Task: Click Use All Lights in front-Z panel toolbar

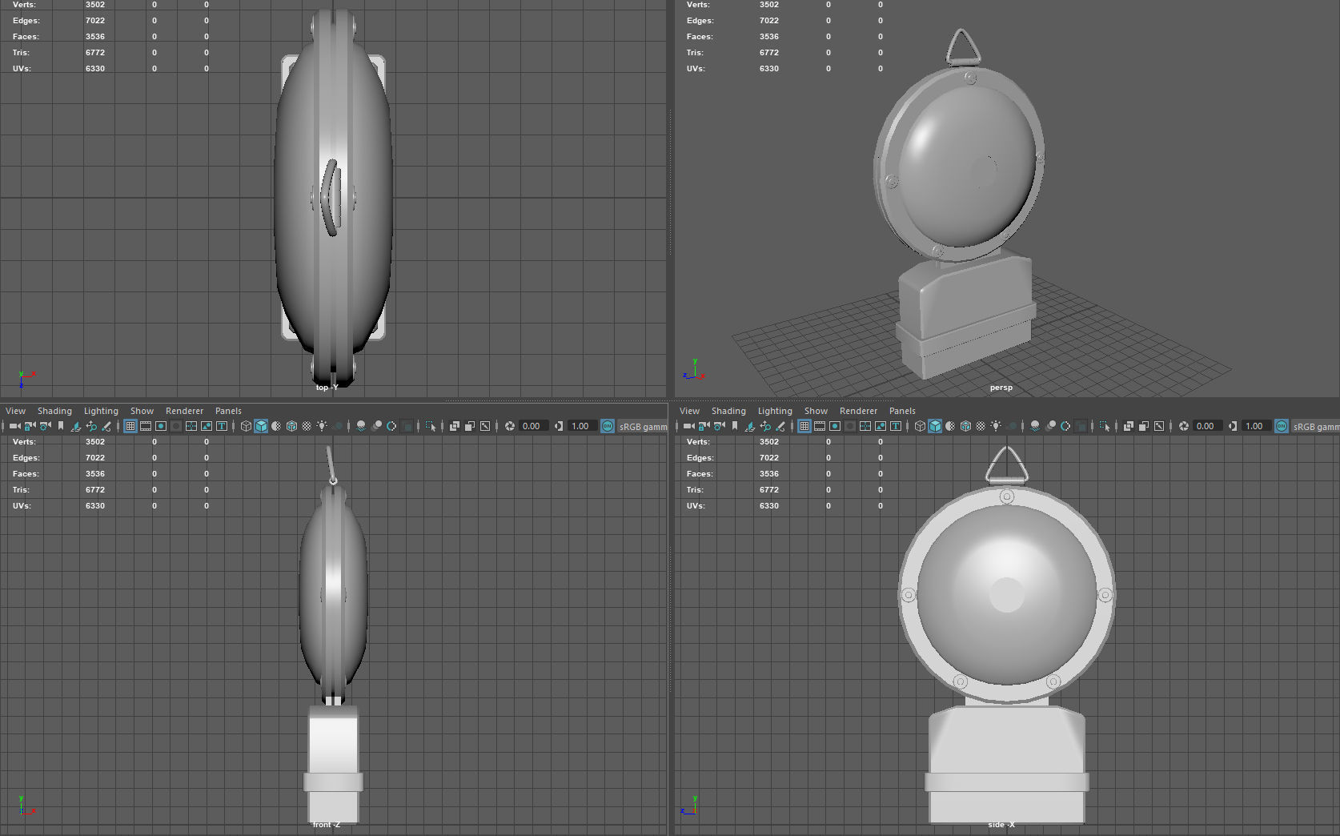Action: [322, 426]
